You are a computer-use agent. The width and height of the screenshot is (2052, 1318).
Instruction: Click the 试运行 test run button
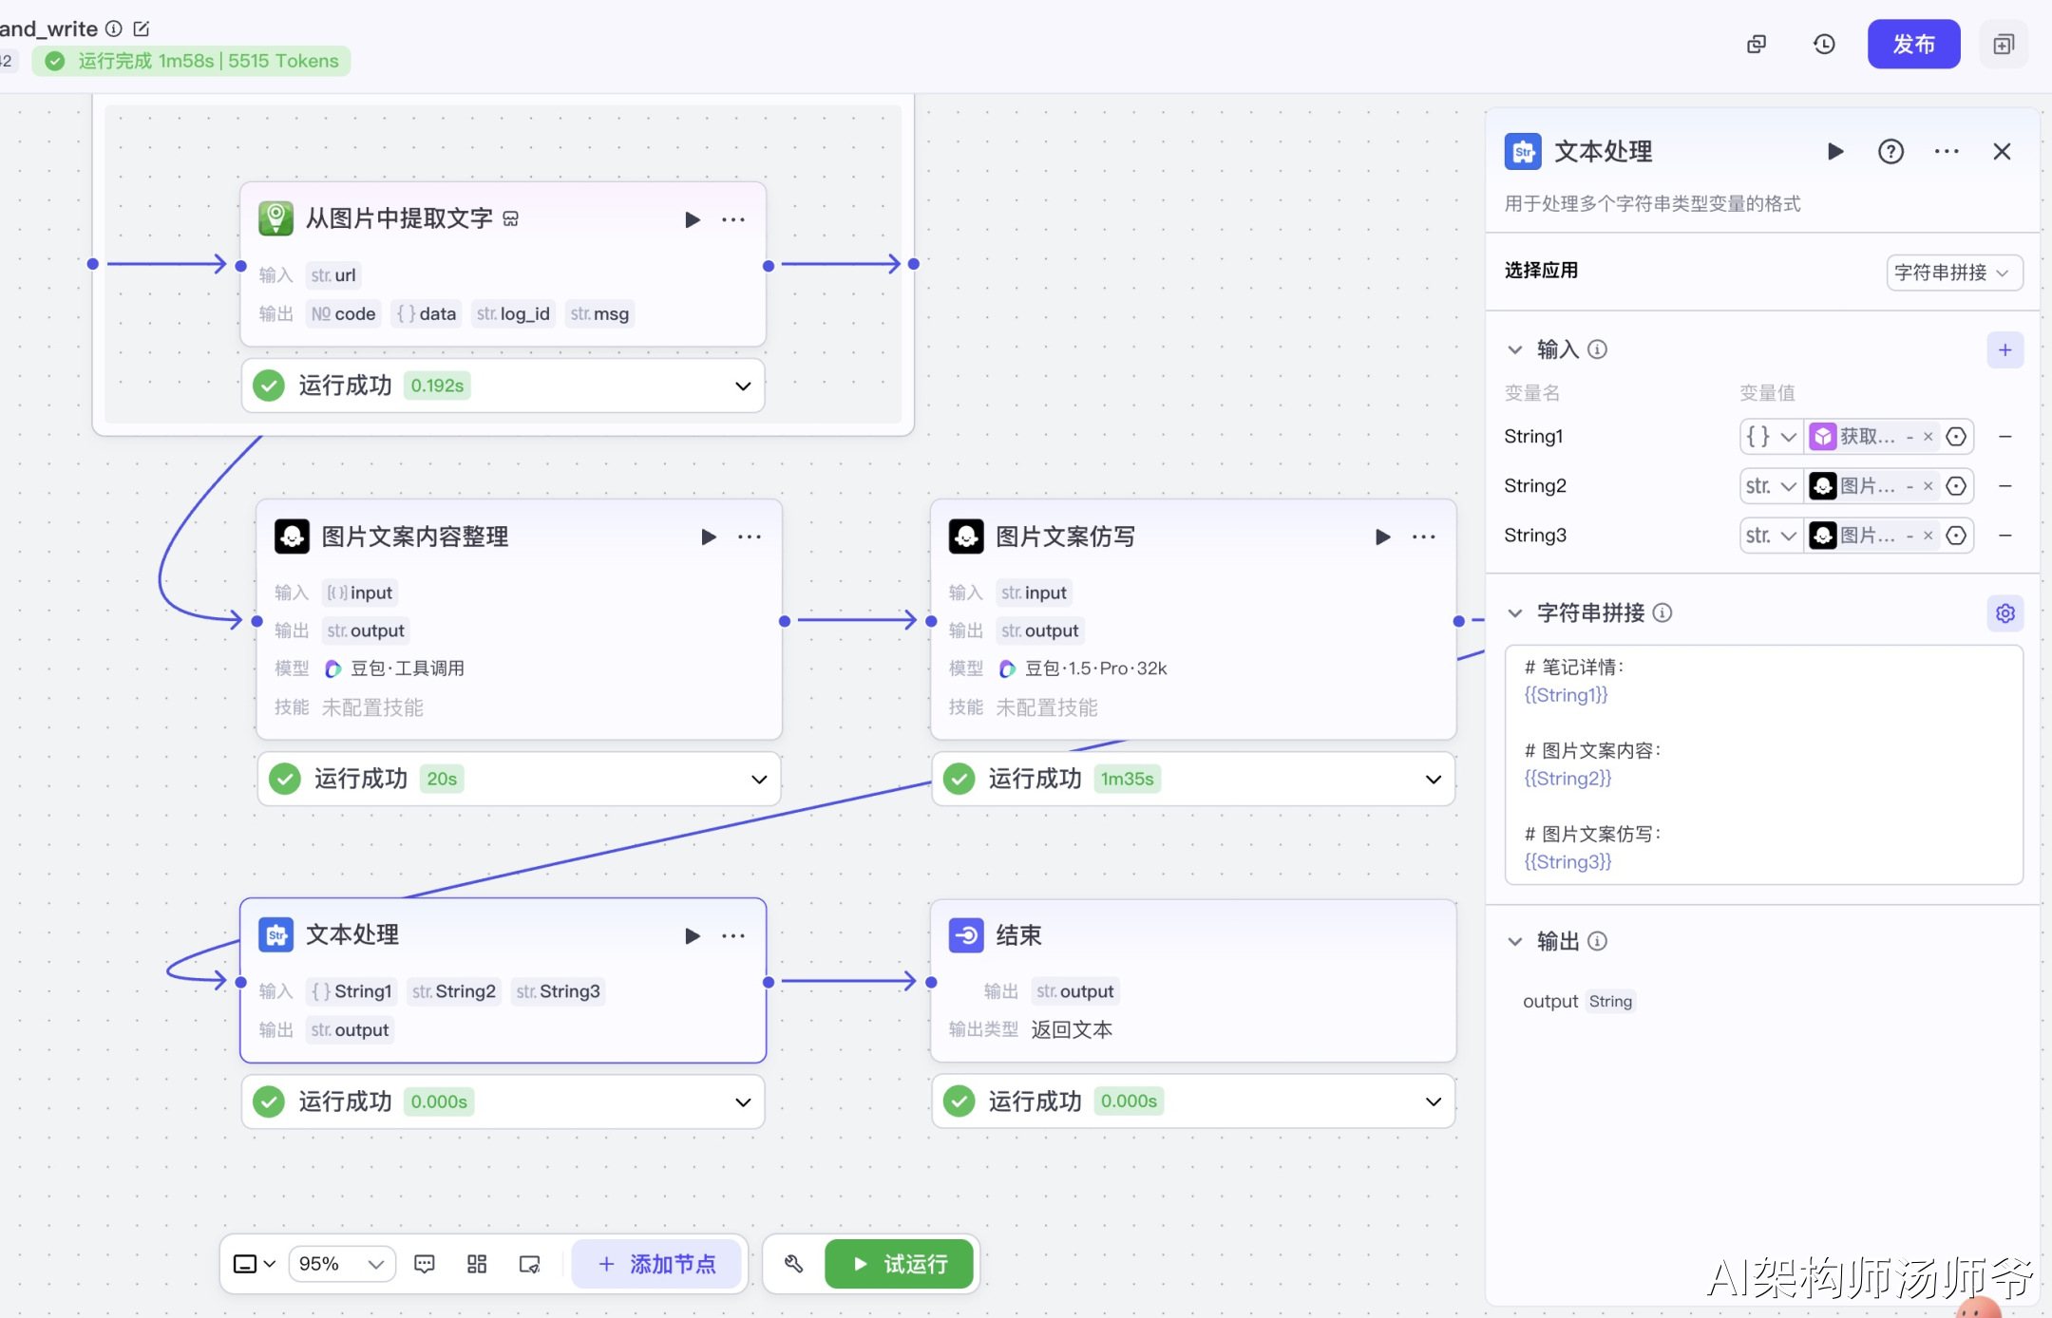click(899, 1264)
